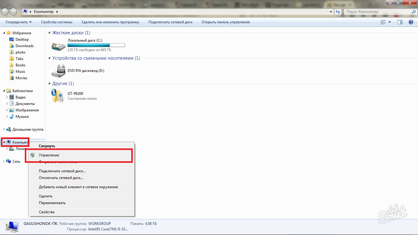The width and height of the screenshot is (418, 235).
Task: Choose Свойства in the context menu
Action: pyautogui.click(x=47, y=212)
